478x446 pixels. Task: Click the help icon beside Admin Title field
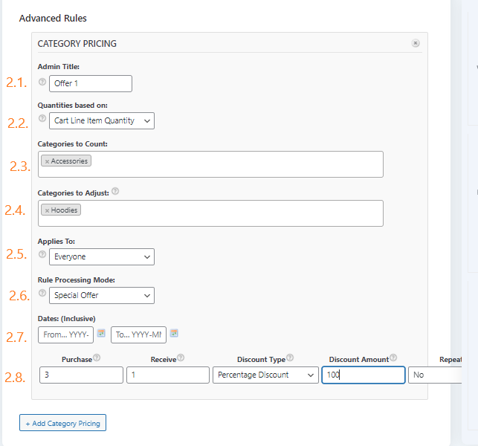tap(42, 82)
